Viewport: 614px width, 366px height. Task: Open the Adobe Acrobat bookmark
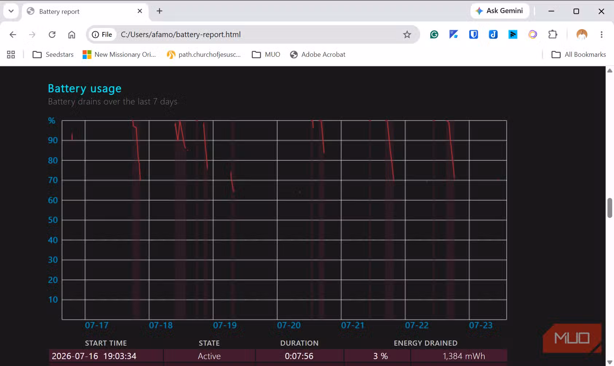tap(318, 55)
